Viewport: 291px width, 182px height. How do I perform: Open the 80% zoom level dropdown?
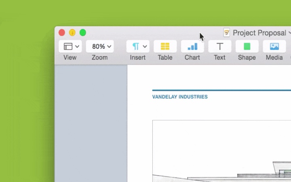point(100,47)
